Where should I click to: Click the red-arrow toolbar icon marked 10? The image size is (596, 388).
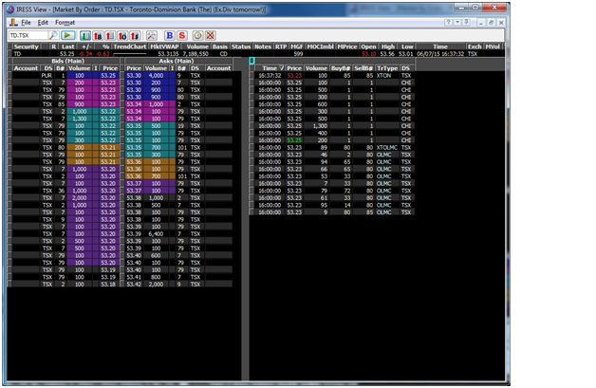point(122,36)
